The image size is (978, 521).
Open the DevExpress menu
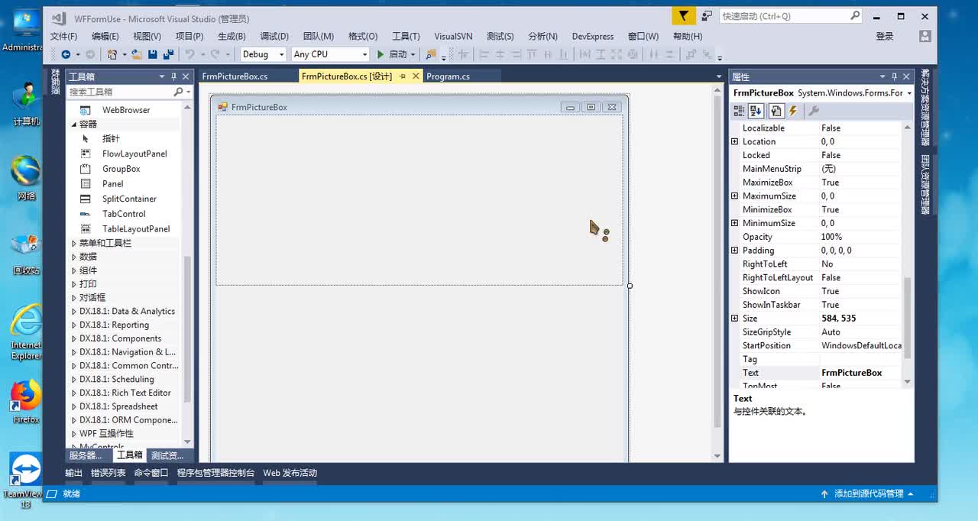593,36
